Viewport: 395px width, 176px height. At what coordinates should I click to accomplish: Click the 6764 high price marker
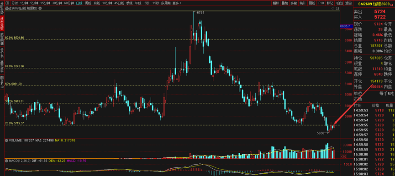(200, 12)
